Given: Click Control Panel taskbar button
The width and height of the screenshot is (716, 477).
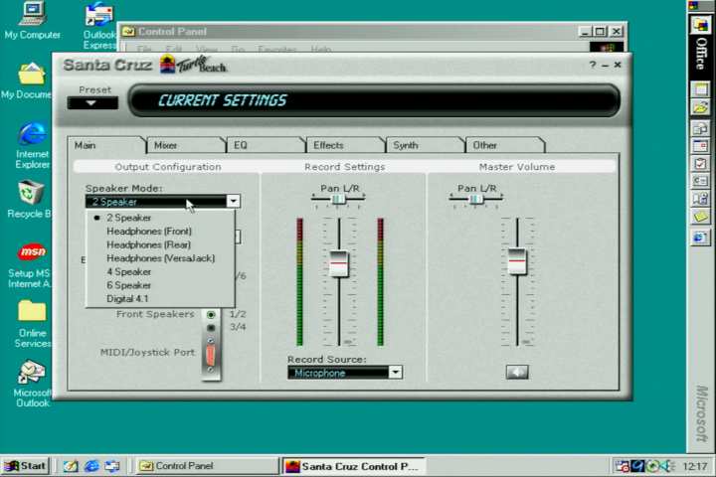Looking at the screenshot, I should (207, 466).
